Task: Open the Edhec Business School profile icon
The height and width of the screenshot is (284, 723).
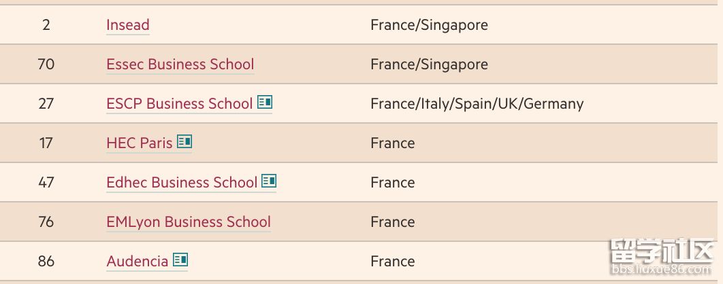Action: (x=269, y=181)
